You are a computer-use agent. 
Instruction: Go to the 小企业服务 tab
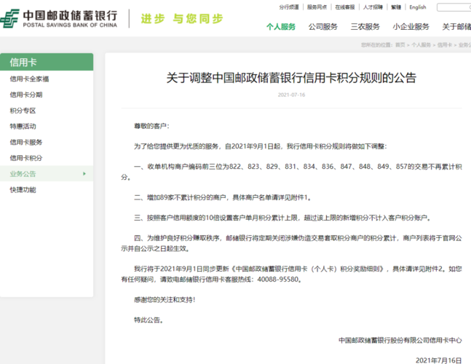(410, 27)
